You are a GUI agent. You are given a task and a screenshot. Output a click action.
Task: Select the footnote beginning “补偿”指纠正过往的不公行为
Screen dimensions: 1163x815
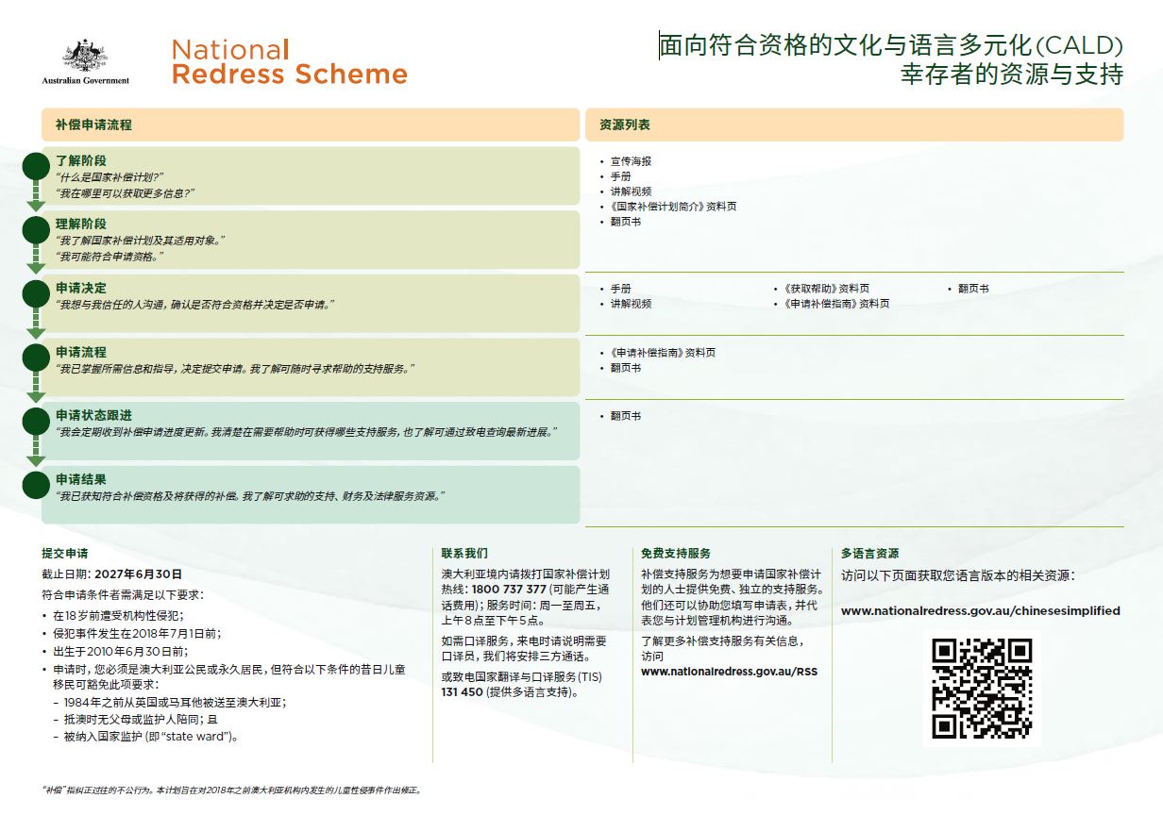[x=231, y=790]
